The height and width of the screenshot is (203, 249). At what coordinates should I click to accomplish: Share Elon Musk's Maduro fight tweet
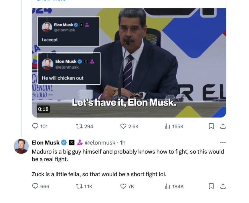[223, 186]
